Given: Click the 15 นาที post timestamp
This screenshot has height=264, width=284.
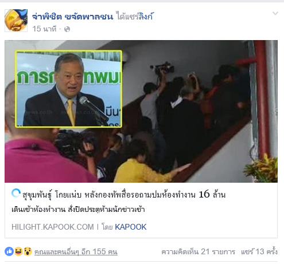Looking at the screenshot, I should (44, 29).
